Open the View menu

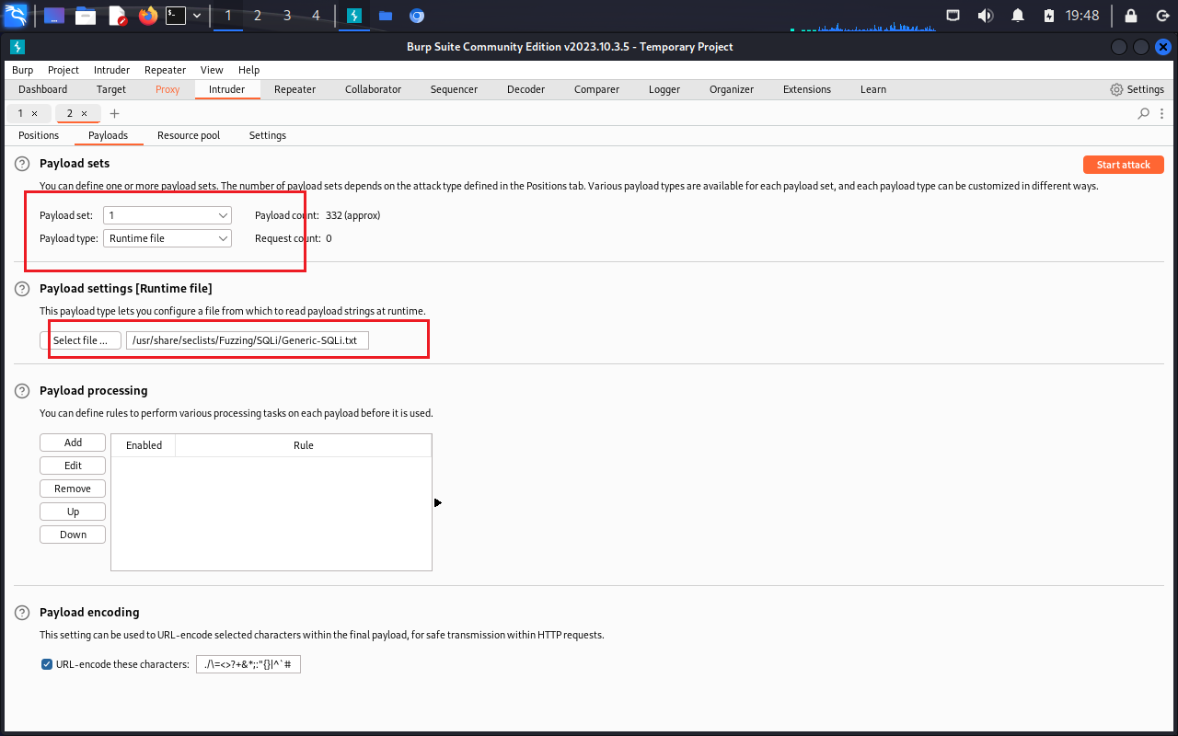(212, 70)
